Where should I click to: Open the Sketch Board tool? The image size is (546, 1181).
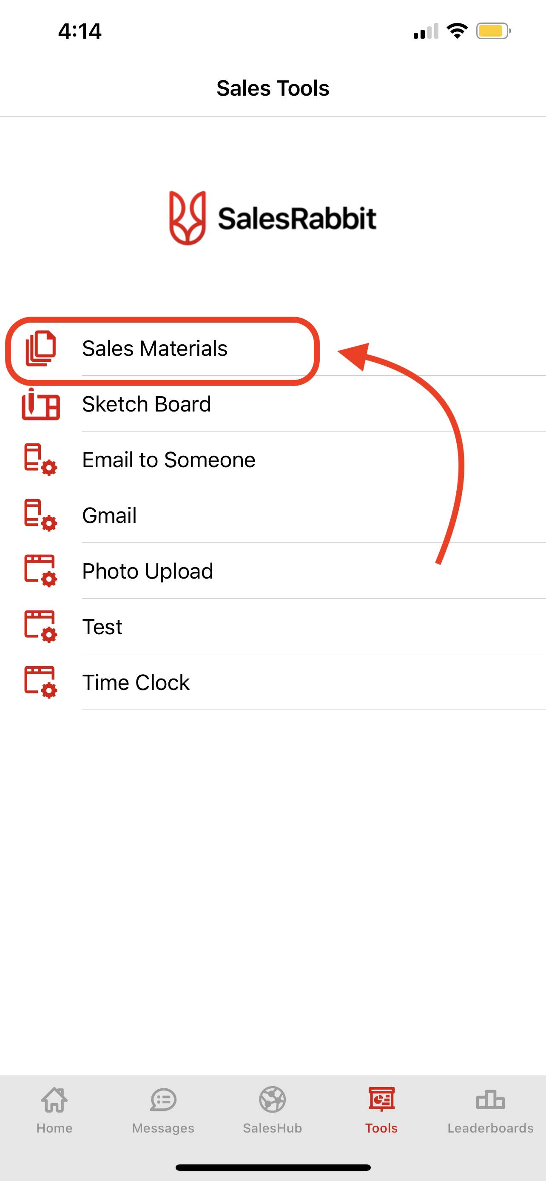pyautogui.click(x=147, y=404)
